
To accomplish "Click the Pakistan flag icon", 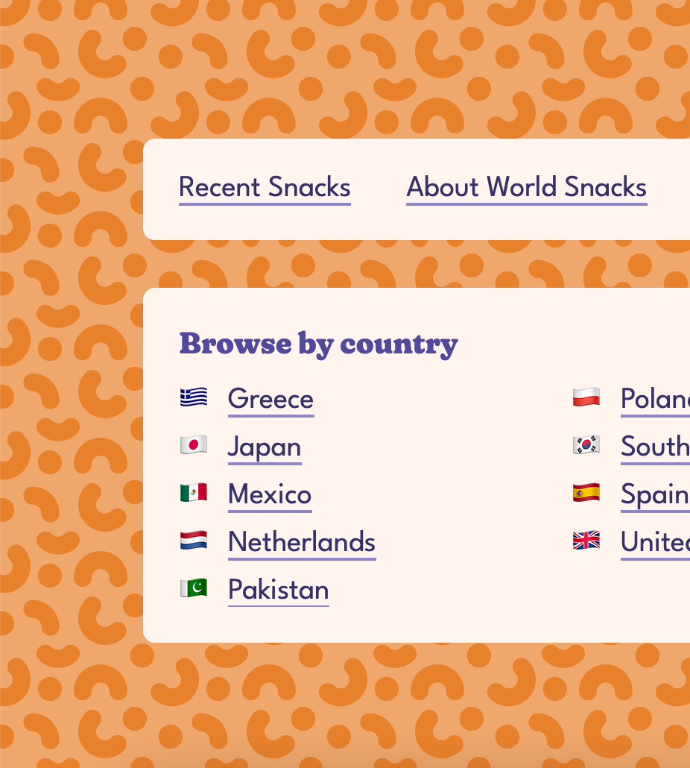I will pyautogui.click(x=194, y=588).
